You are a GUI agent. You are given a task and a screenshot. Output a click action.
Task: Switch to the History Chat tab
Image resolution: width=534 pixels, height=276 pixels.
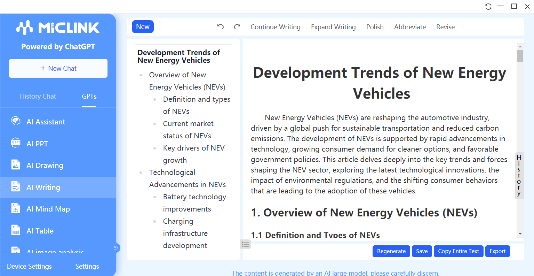click(38, 96)
